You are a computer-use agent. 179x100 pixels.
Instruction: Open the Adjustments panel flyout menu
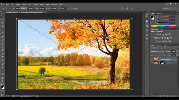(x=177, y=29)
